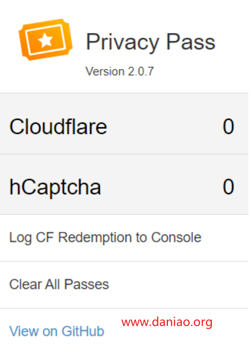This screenshot has height=357, width=251.
Task: Click the word Cloudflare in the gray panel
Action: [58, 126]
